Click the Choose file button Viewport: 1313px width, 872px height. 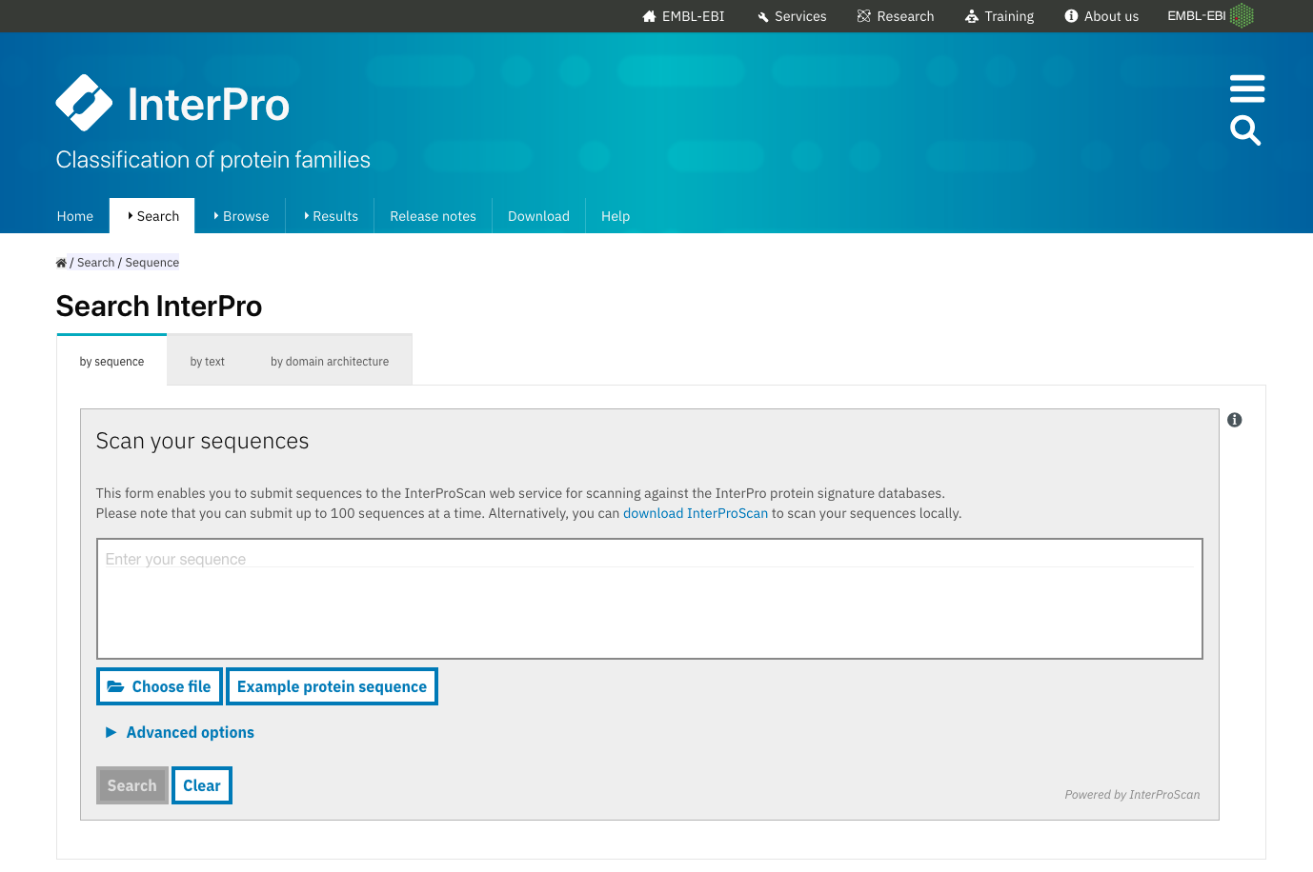[x=159, y=686]
